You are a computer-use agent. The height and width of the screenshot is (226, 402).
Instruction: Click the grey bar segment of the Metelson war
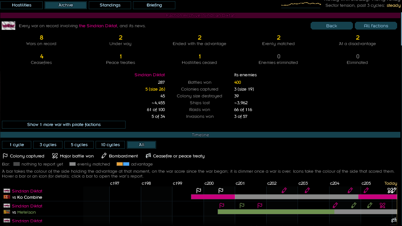point(366,212)
